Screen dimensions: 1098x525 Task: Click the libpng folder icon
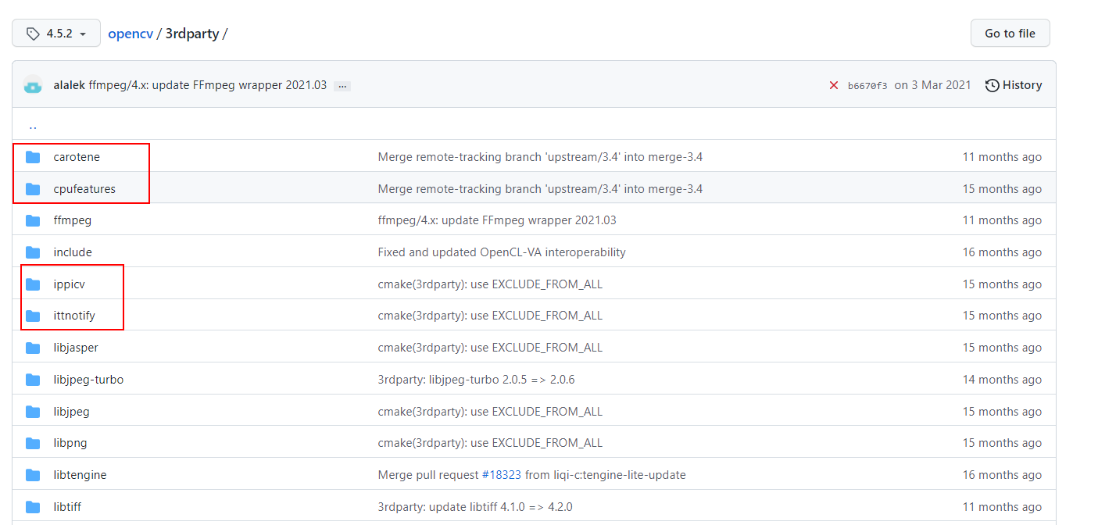33,443
